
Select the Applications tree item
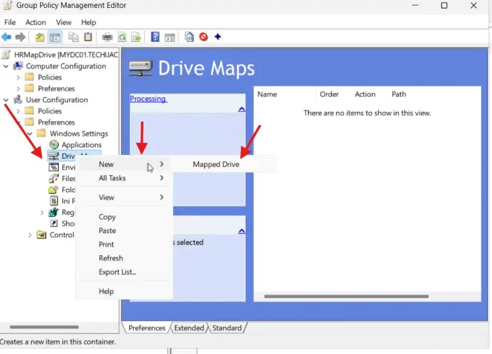click(x=82, y=145)
